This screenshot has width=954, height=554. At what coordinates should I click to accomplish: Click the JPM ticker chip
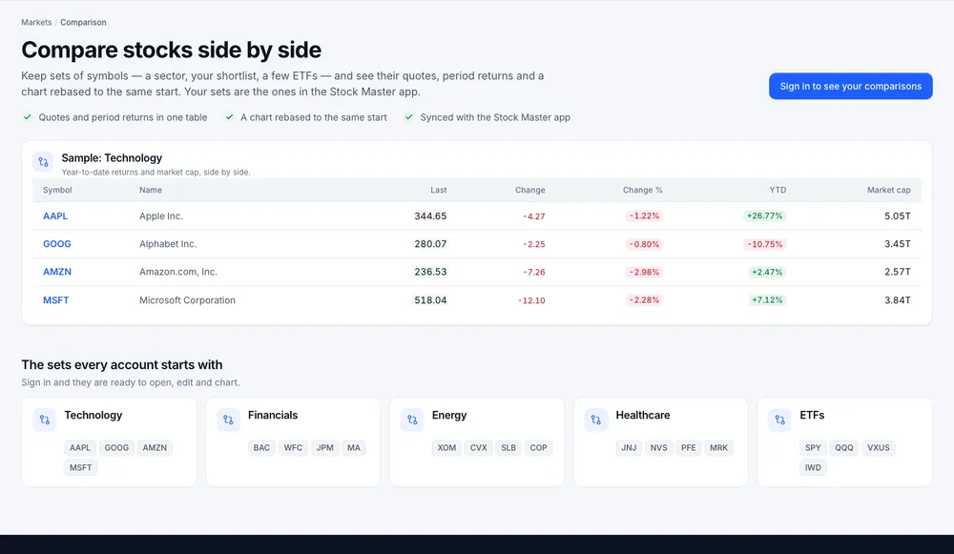325,447
